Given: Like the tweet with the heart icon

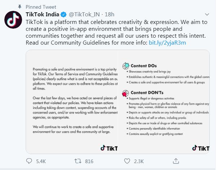Looking at the screenshot, I should [127, 161].
